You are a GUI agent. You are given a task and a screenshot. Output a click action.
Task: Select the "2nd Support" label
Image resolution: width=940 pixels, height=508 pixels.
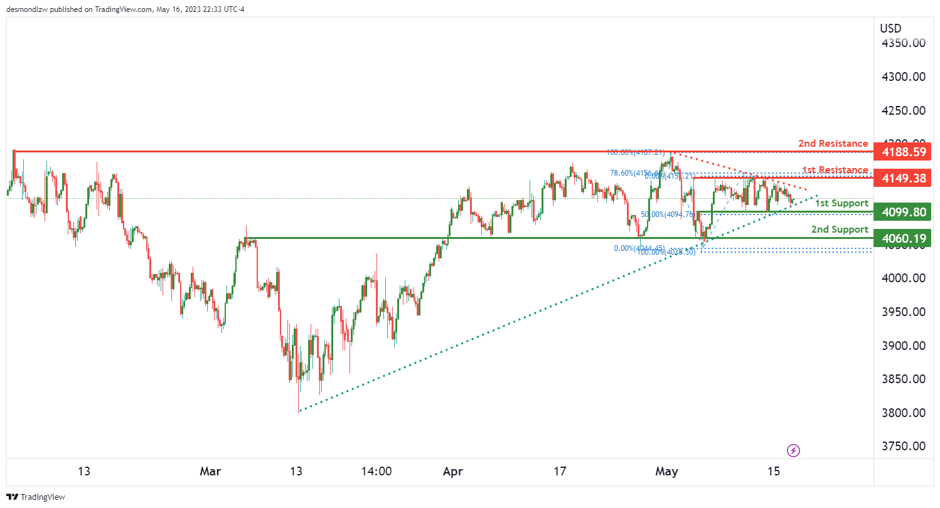840,230
